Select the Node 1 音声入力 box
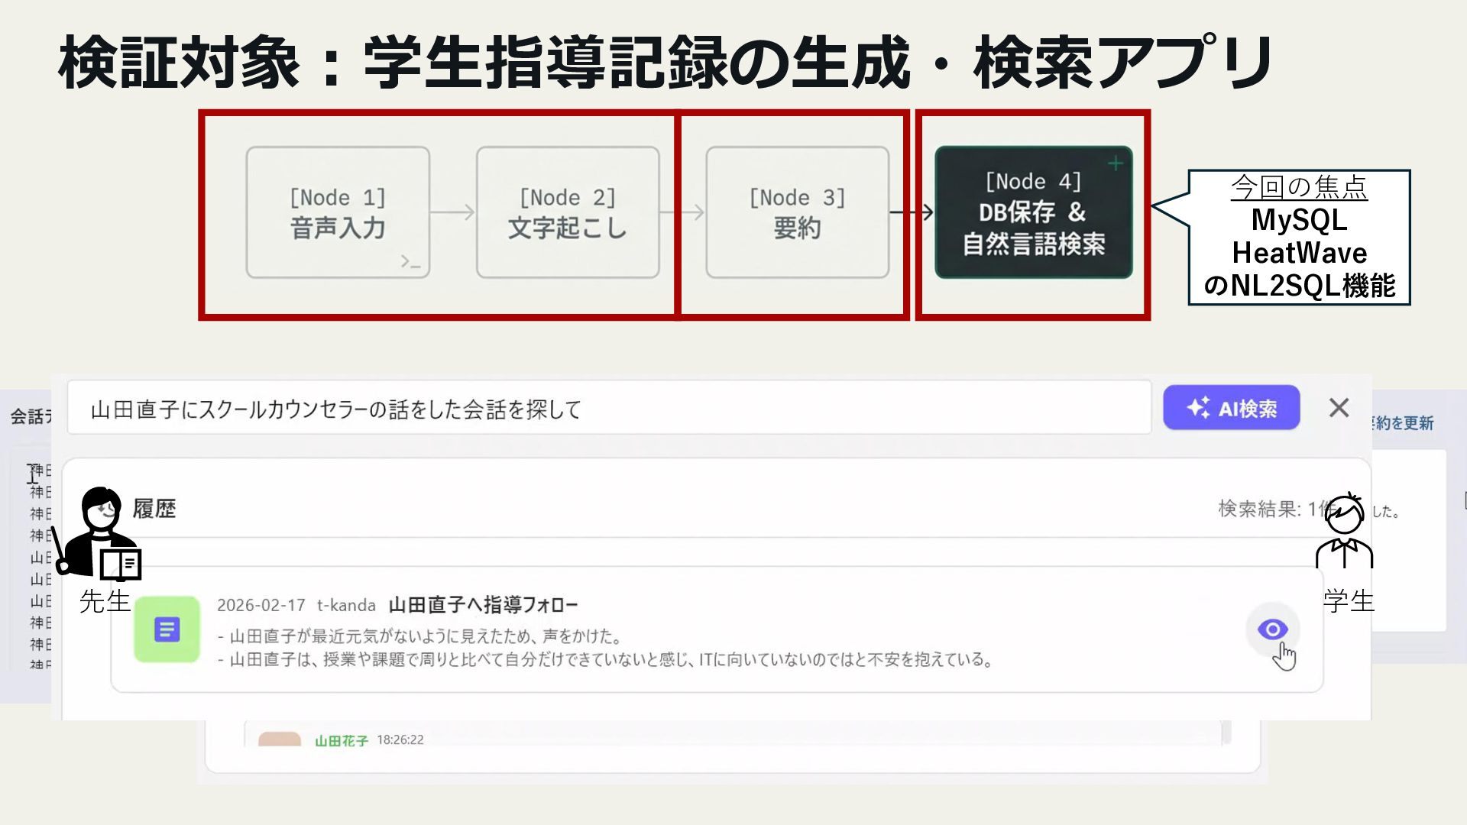This screenshot has height=825, width=1467. pyautogui.click(x=338, y=212)
